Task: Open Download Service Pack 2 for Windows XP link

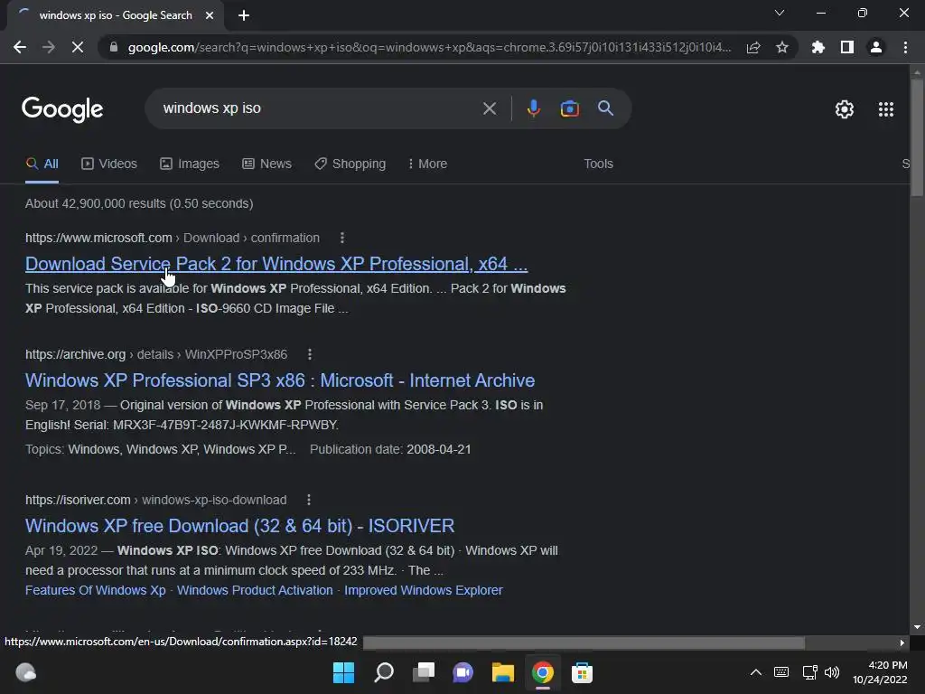Action: click(x=276, y=264)
